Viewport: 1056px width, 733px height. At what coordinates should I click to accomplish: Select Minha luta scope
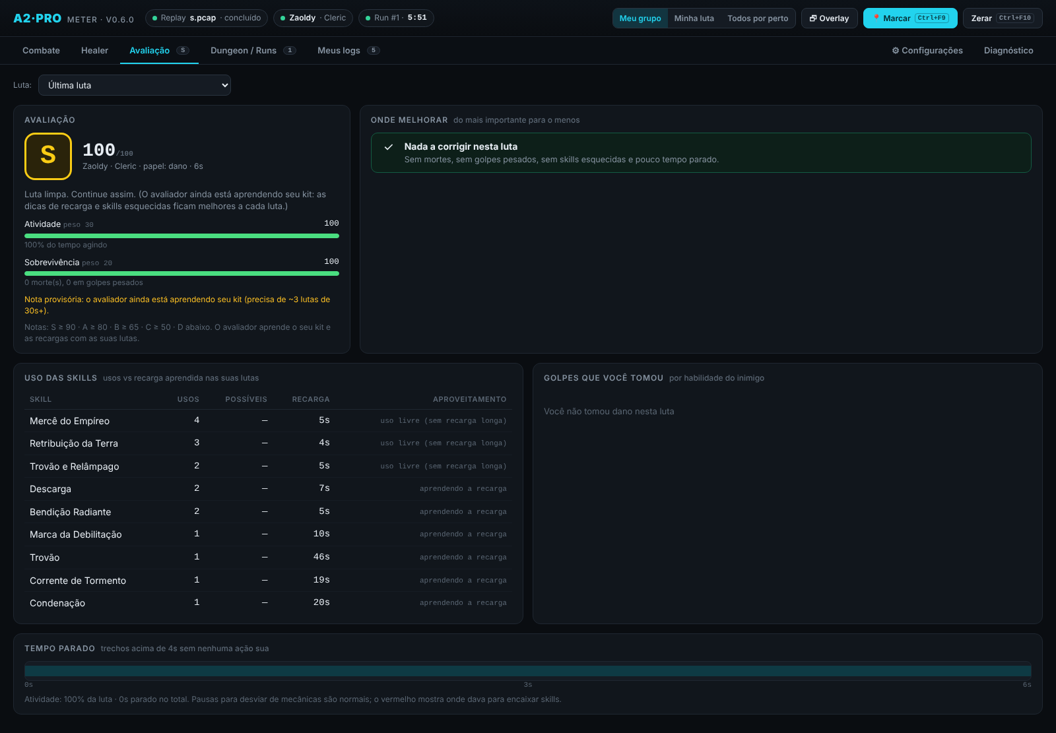[x=694, y=18]
